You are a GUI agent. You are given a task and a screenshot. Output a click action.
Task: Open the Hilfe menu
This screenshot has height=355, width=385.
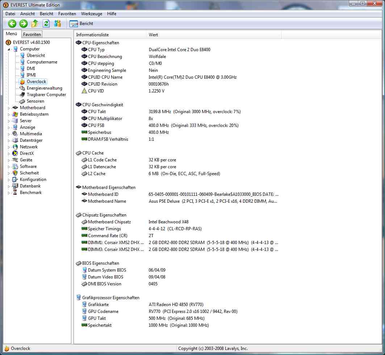coord(112,14)
